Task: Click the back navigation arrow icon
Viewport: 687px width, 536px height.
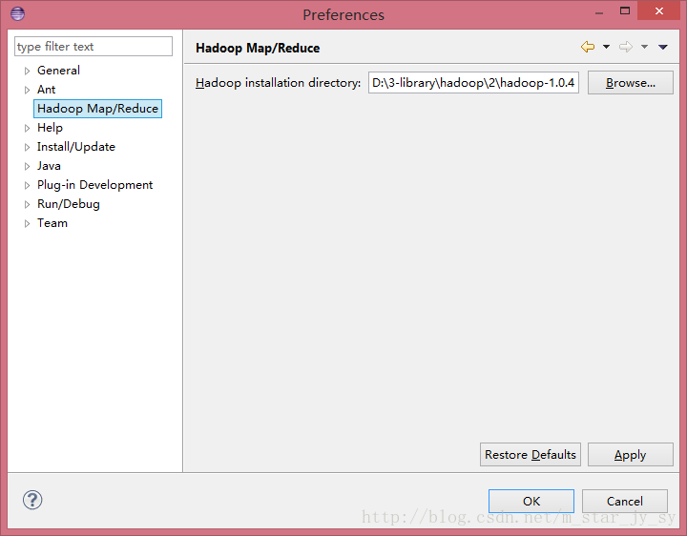Action: pyautogui.click(x=588, y=47)
